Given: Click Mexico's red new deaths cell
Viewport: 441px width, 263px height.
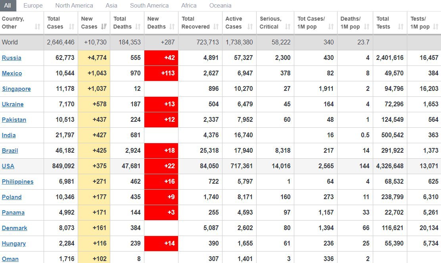Looking at the screenshot, I should coord(161,73).
